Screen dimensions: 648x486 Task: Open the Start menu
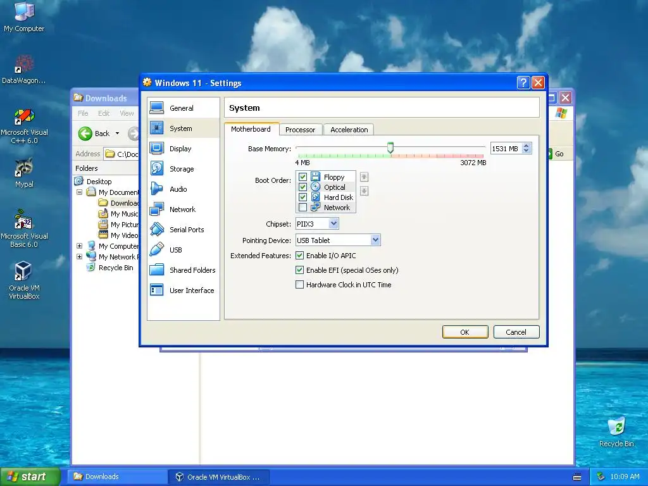tap(30, 477)
